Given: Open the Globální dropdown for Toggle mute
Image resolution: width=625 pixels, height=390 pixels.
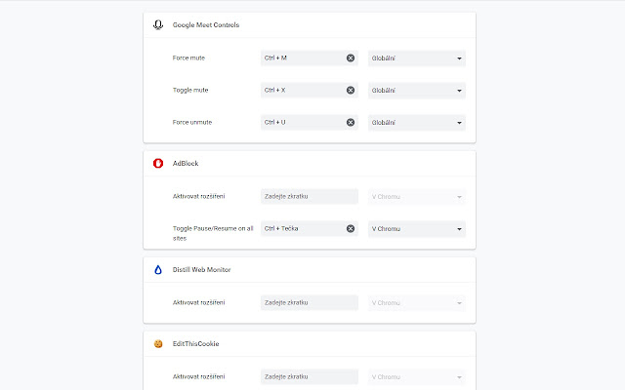Looking at the screenshot, I should pos(417,91).
